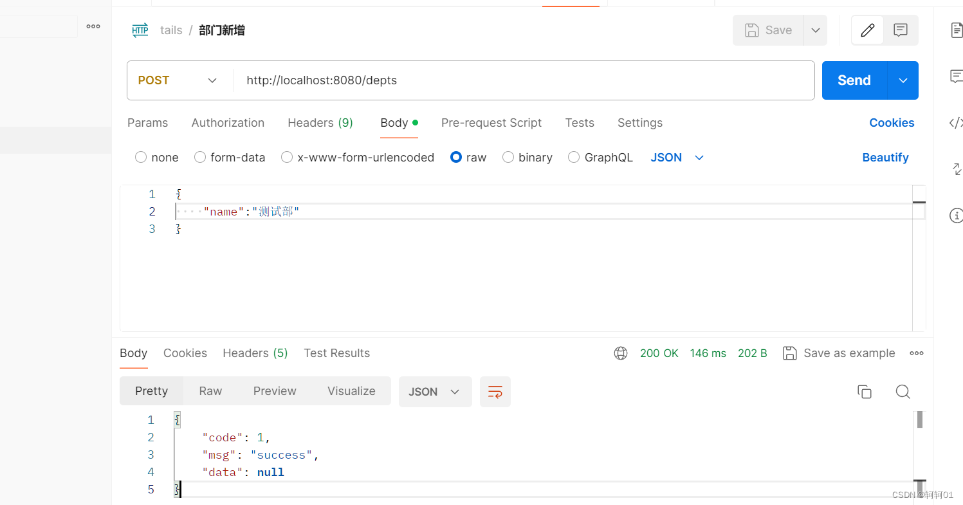The image size is (963, 505).
Task: Click the "msg": "success" response line
Action: coord(261,455)
